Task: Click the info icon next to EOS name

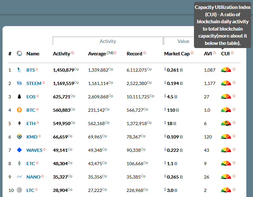Action: pos(37,96)
